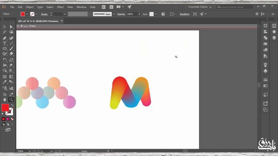Set paint mode to Color
278x156 pixels.
coord(3,119)
